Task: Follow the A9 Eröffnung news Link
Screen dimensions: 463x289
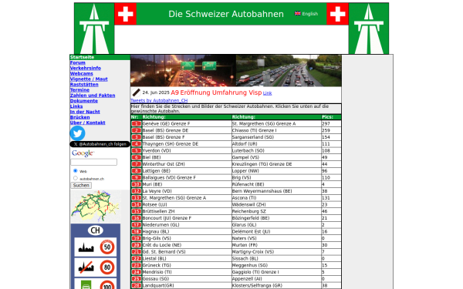Action: pos(267,93)
